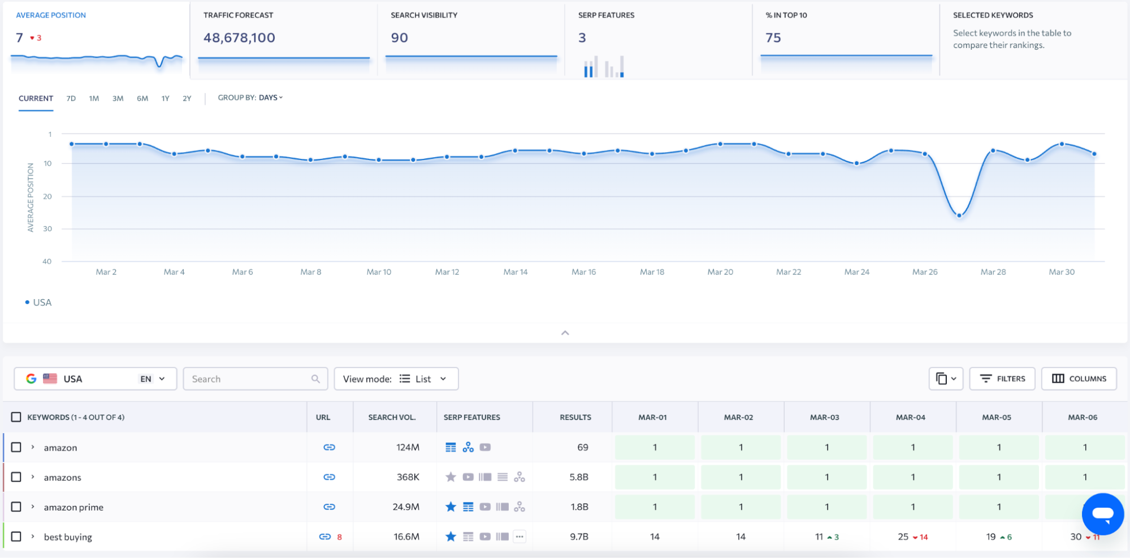
Task: Select the 2Y time range tab
Action: 187,98
